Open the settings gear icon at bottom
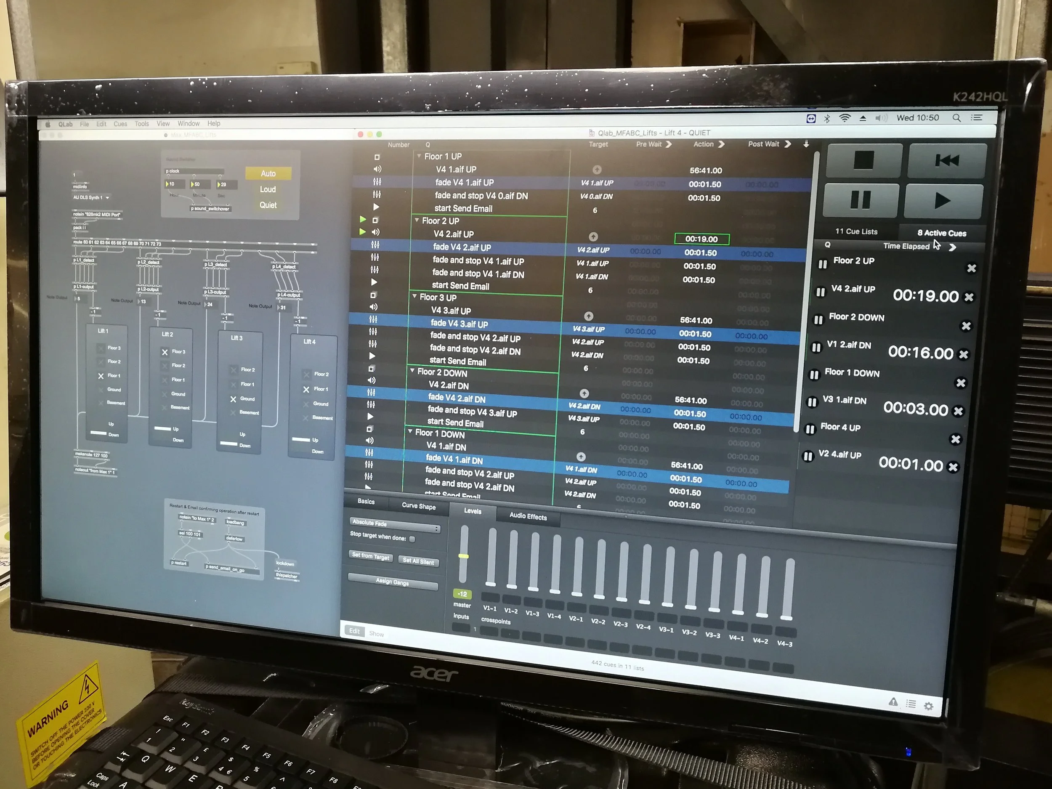Screen dimensions: 1052x789 coord(928,706)
